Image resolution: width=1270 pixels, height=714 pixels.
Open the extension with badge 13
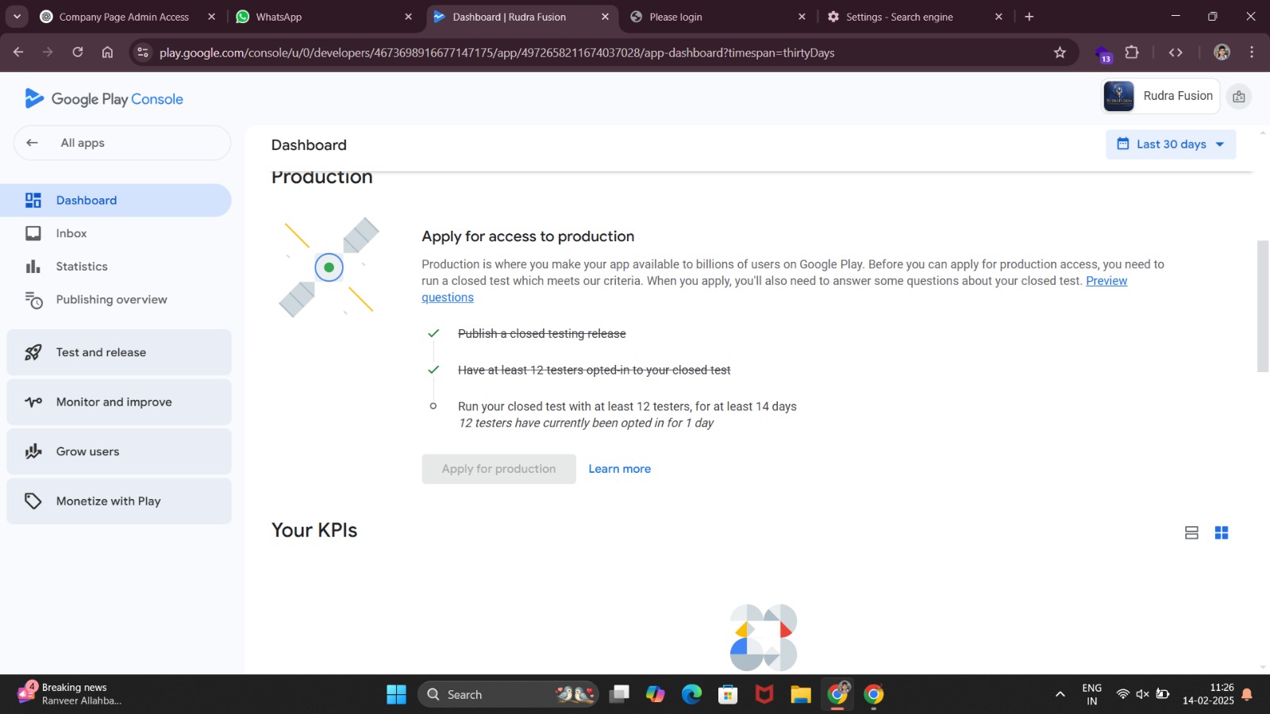[1103, 54]
